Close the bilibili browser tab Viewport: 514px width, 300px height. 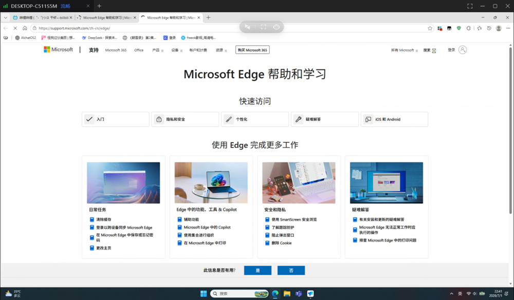[71, 17]
